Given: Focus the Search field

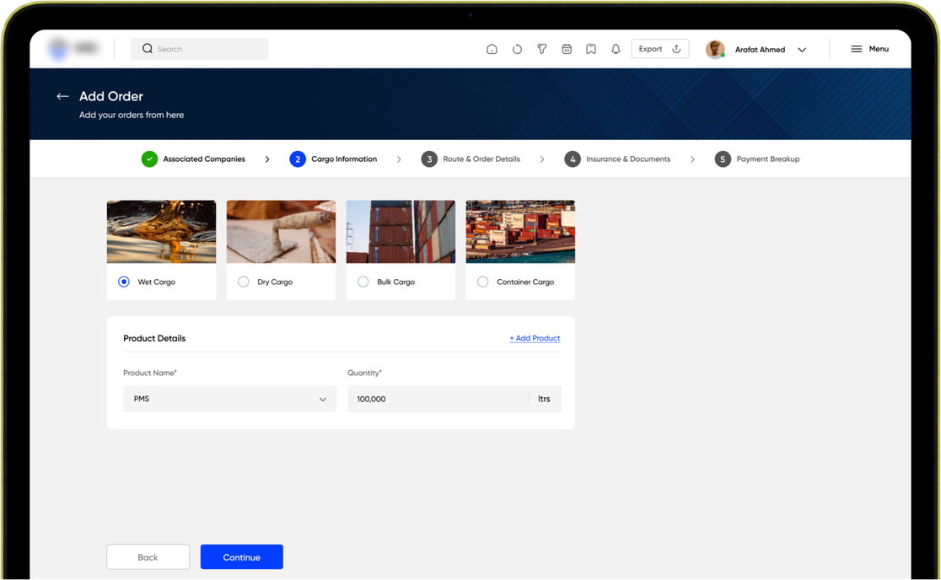Looking at the screenshot, I should (x=200, y=49).
